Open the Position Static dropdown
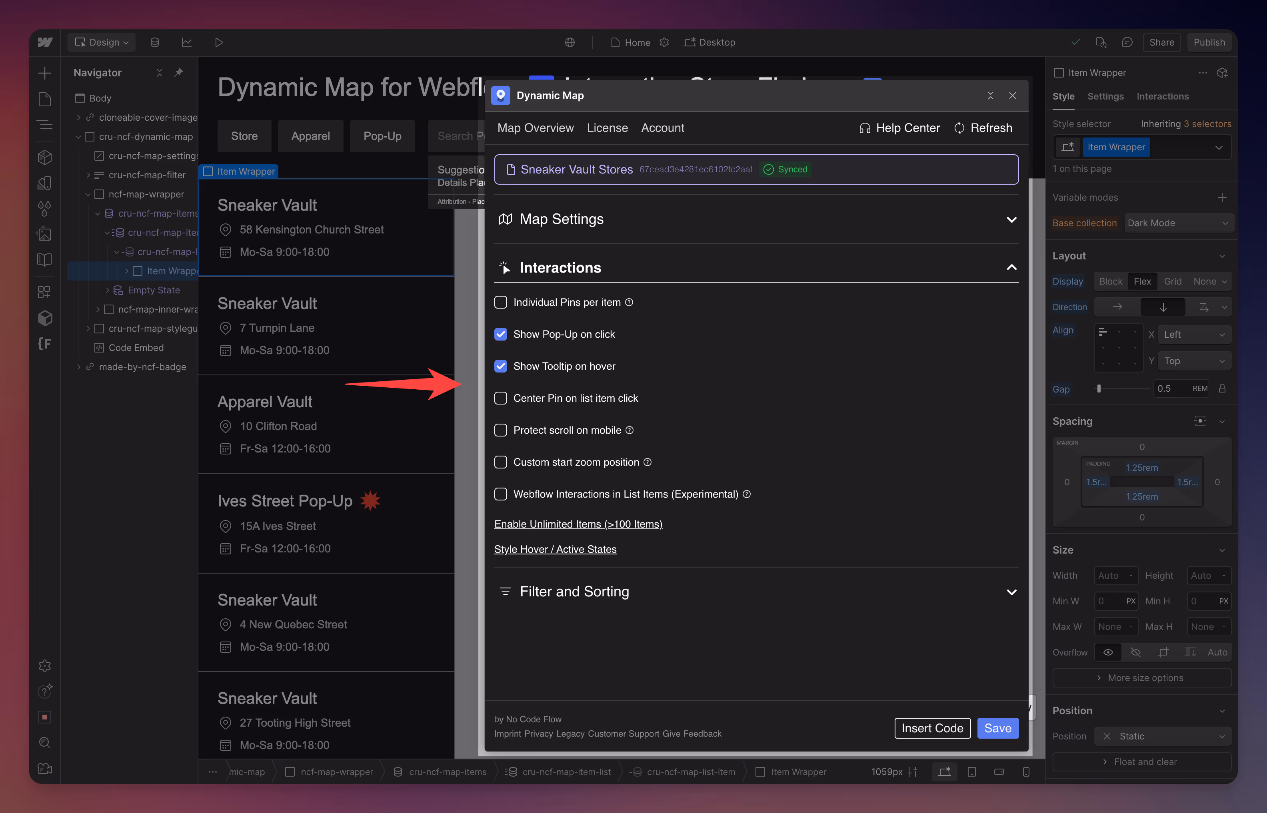 pos(1163,736)
